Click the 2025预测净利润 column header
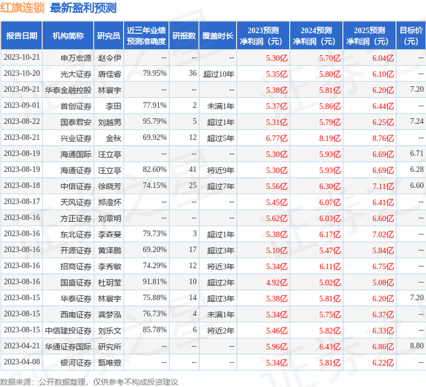426x387 pixels. click(x=369, y=36)
